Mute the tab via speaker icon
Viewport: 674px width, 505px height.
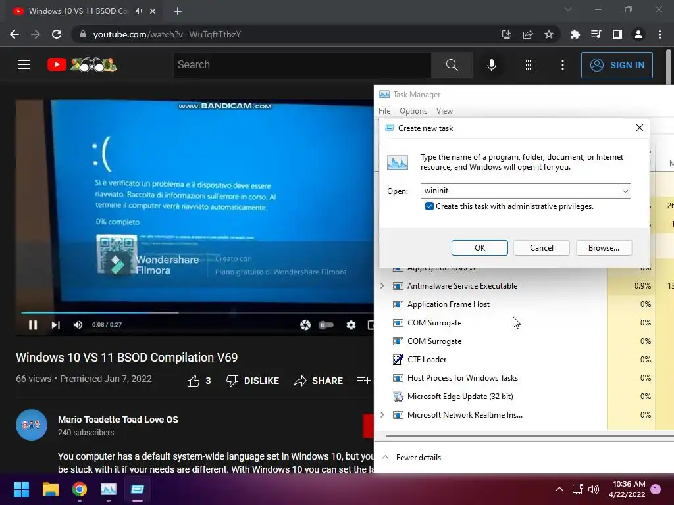(138, 11)
